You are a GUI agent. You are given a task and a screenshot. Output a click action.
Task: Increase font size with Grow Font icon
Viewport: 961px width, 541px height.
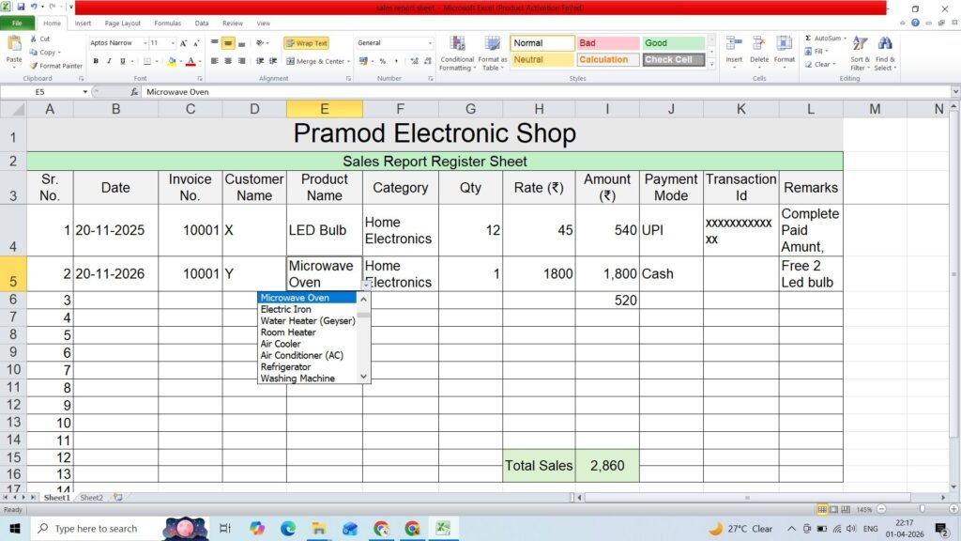point(183,43)
